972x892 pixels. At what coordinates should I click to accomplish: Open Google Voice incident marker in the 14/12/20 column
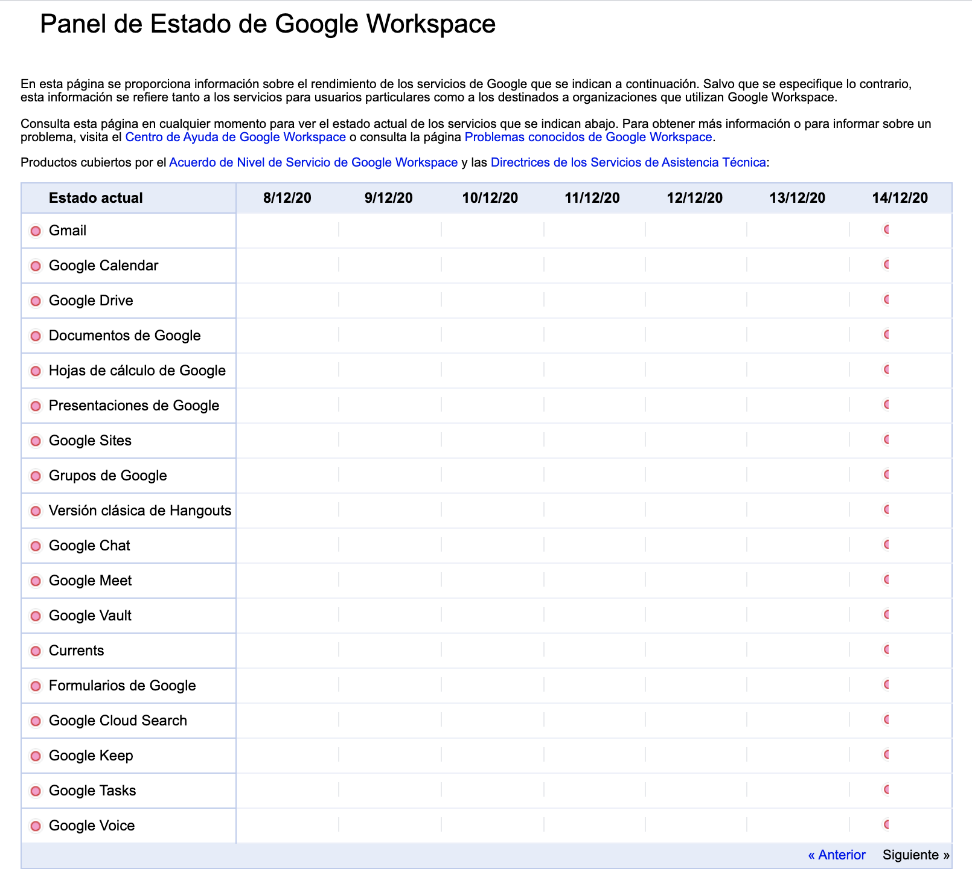pos(886,824)
